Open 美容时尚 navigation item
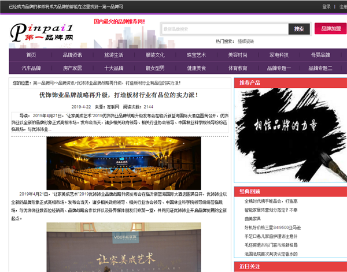 pos(238,55)
